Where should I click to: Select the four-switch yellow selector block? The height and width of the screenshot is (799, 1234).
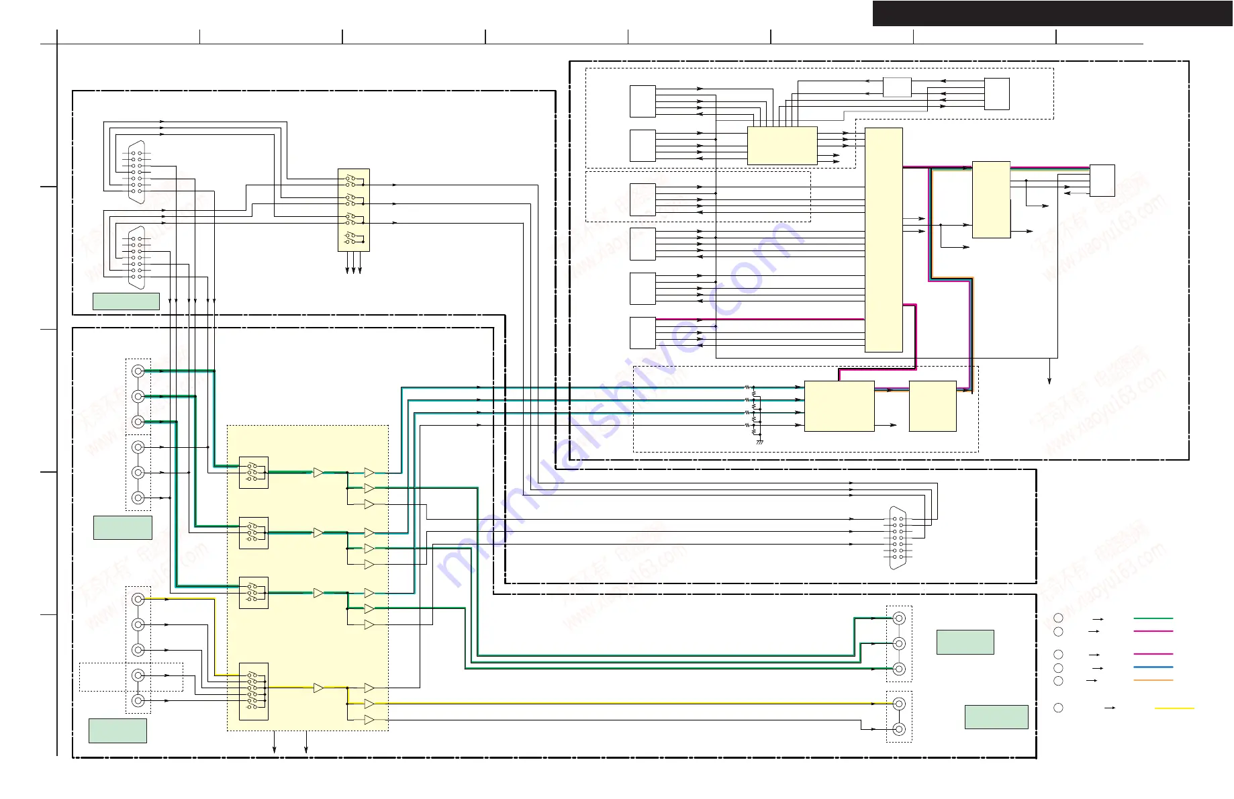click(x=354, y=210)
